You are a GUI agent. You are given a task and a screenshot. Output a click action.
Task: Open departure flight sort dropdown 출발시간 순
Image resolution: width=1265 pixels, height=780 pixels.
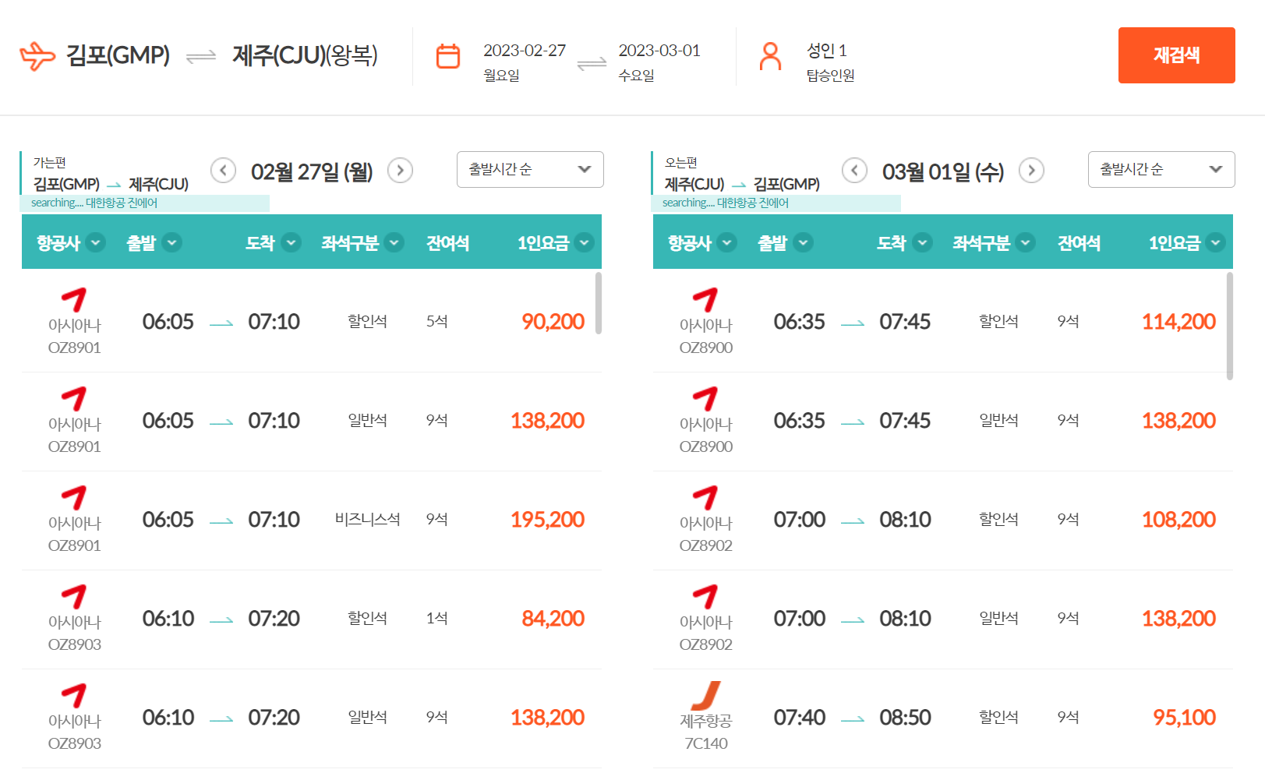coord(530,169)
